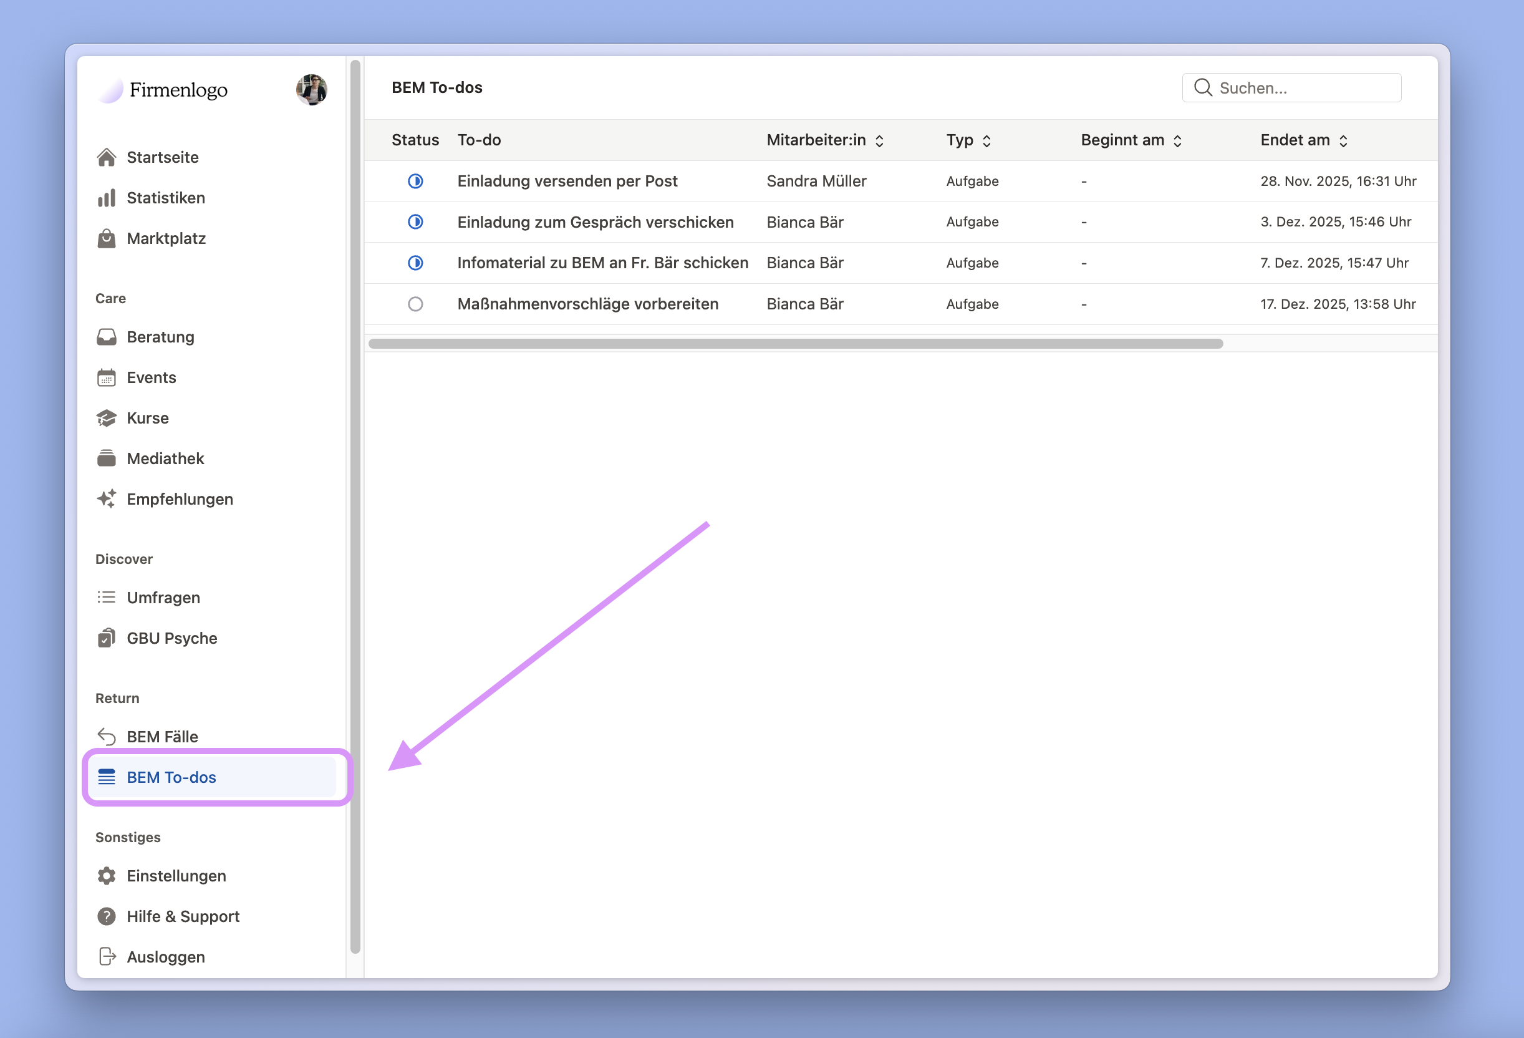Click Ausloggen to log out
This screenshot has width=1524, height=1038.
[x=165, y=958]
